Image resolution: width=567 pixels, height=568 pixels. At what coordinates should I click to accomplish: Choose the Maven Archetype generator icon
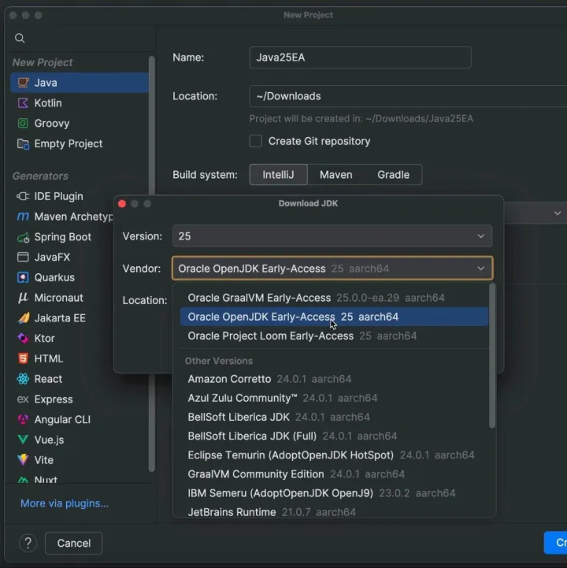coord(23,217)
